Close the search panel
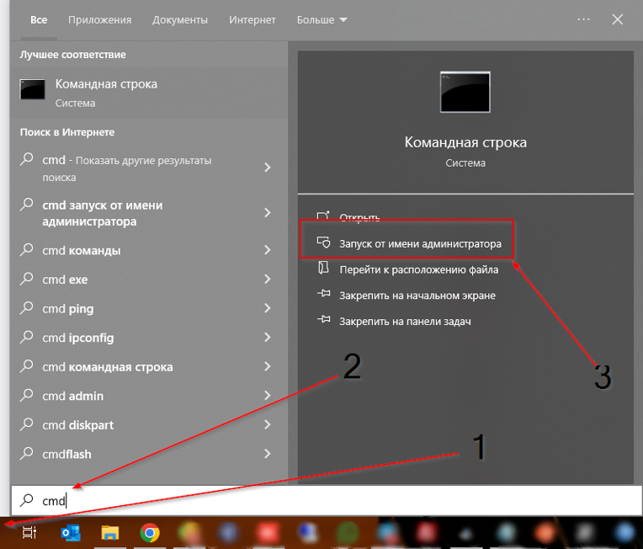 point(617,19)
